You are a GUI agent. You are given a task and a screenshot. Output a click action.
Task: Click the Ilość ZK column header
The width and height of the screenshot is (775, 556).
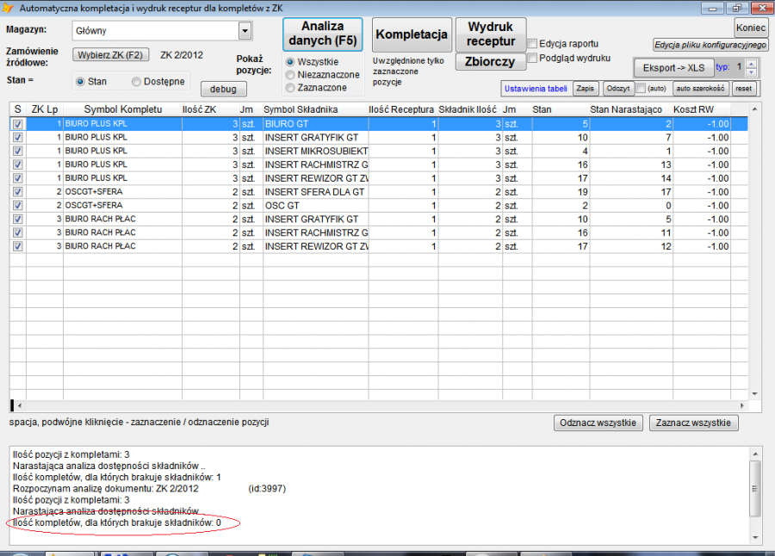(x=211, y=109)
